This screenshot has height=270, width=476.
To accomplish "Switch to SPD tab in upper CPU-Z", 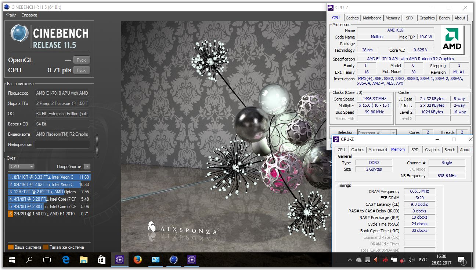I will (x=410, y=18).
